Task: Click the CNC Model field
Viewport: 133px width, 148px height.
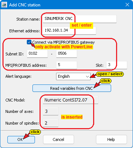Action: (x=71, y=100)
